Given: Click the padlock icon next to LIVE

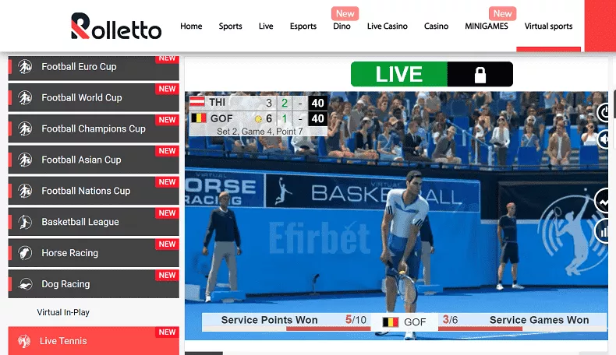Looking at the screenshot, I should [480, 75].
